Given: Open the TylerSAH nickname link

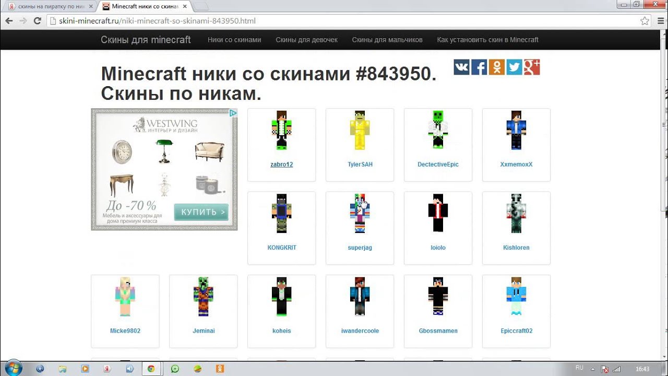Looking at the screenshot, I should coord(360,164).
